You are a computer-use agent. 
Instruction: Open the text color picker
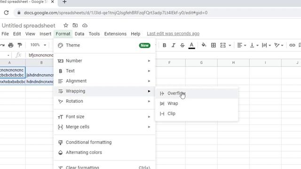(x=191, y=46)
